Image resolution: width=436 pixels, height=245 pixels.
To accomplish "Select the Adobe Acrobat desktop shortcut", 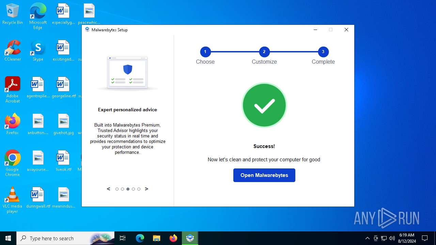I will click(x=13, y=90).
